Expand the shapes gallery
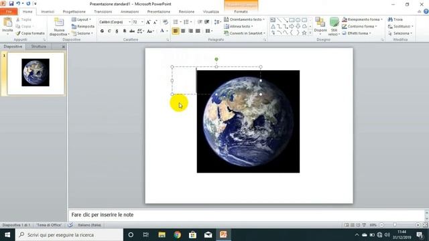Screen dimensions: 429x241 [x=310, y=33]
